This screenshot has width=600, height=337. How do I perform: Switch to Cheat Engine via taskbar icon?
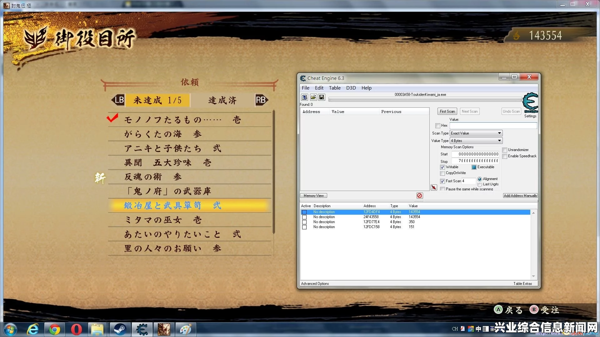click(142, 330)
